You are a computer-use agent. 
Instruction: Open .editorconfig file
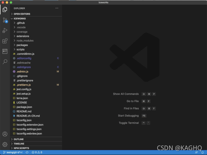(36, 58)
